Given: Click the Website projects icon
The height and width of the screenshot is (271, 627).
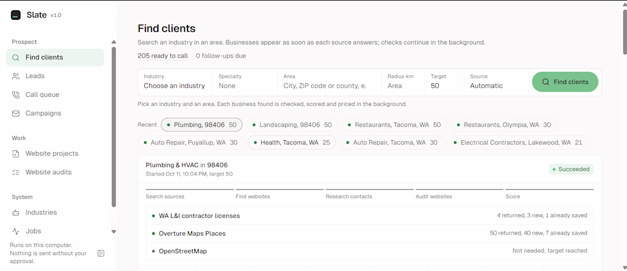Looking at the screenshot, I should pyautogui.click(x=15, y=154).
